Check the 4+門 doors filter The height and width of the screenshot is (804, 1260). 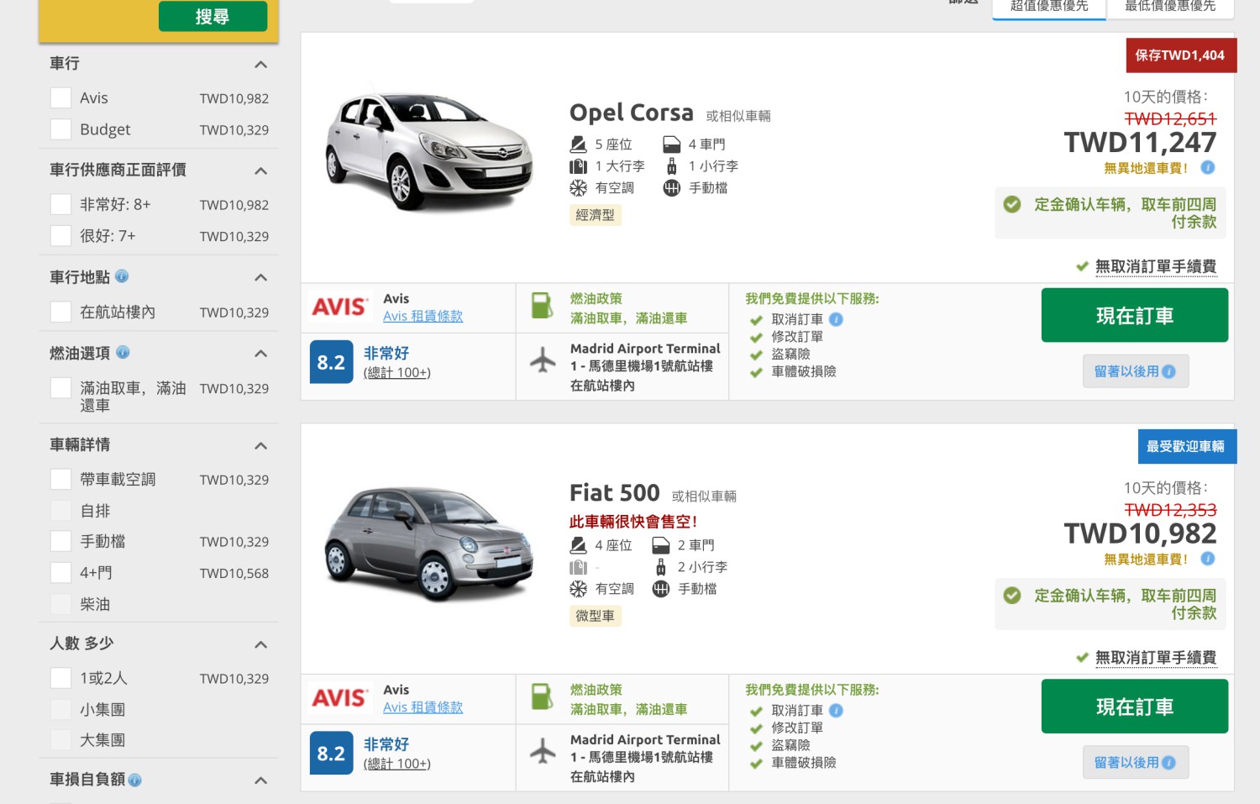pyautogui.click(x=60, y=572)
